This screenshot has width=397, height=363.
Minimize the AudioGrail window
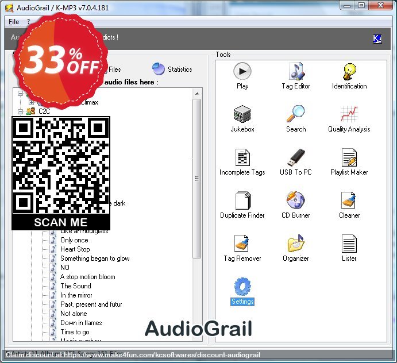click(x=347, y=6)
